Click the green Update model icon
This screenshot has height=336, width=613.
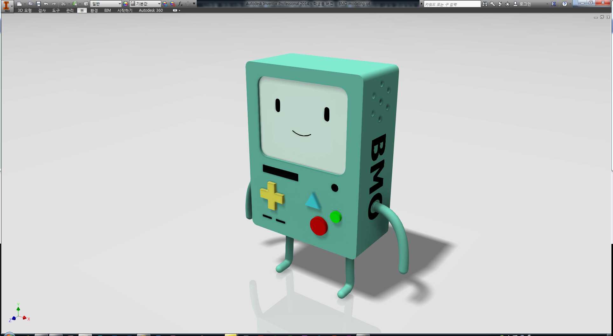click(75, 4)
